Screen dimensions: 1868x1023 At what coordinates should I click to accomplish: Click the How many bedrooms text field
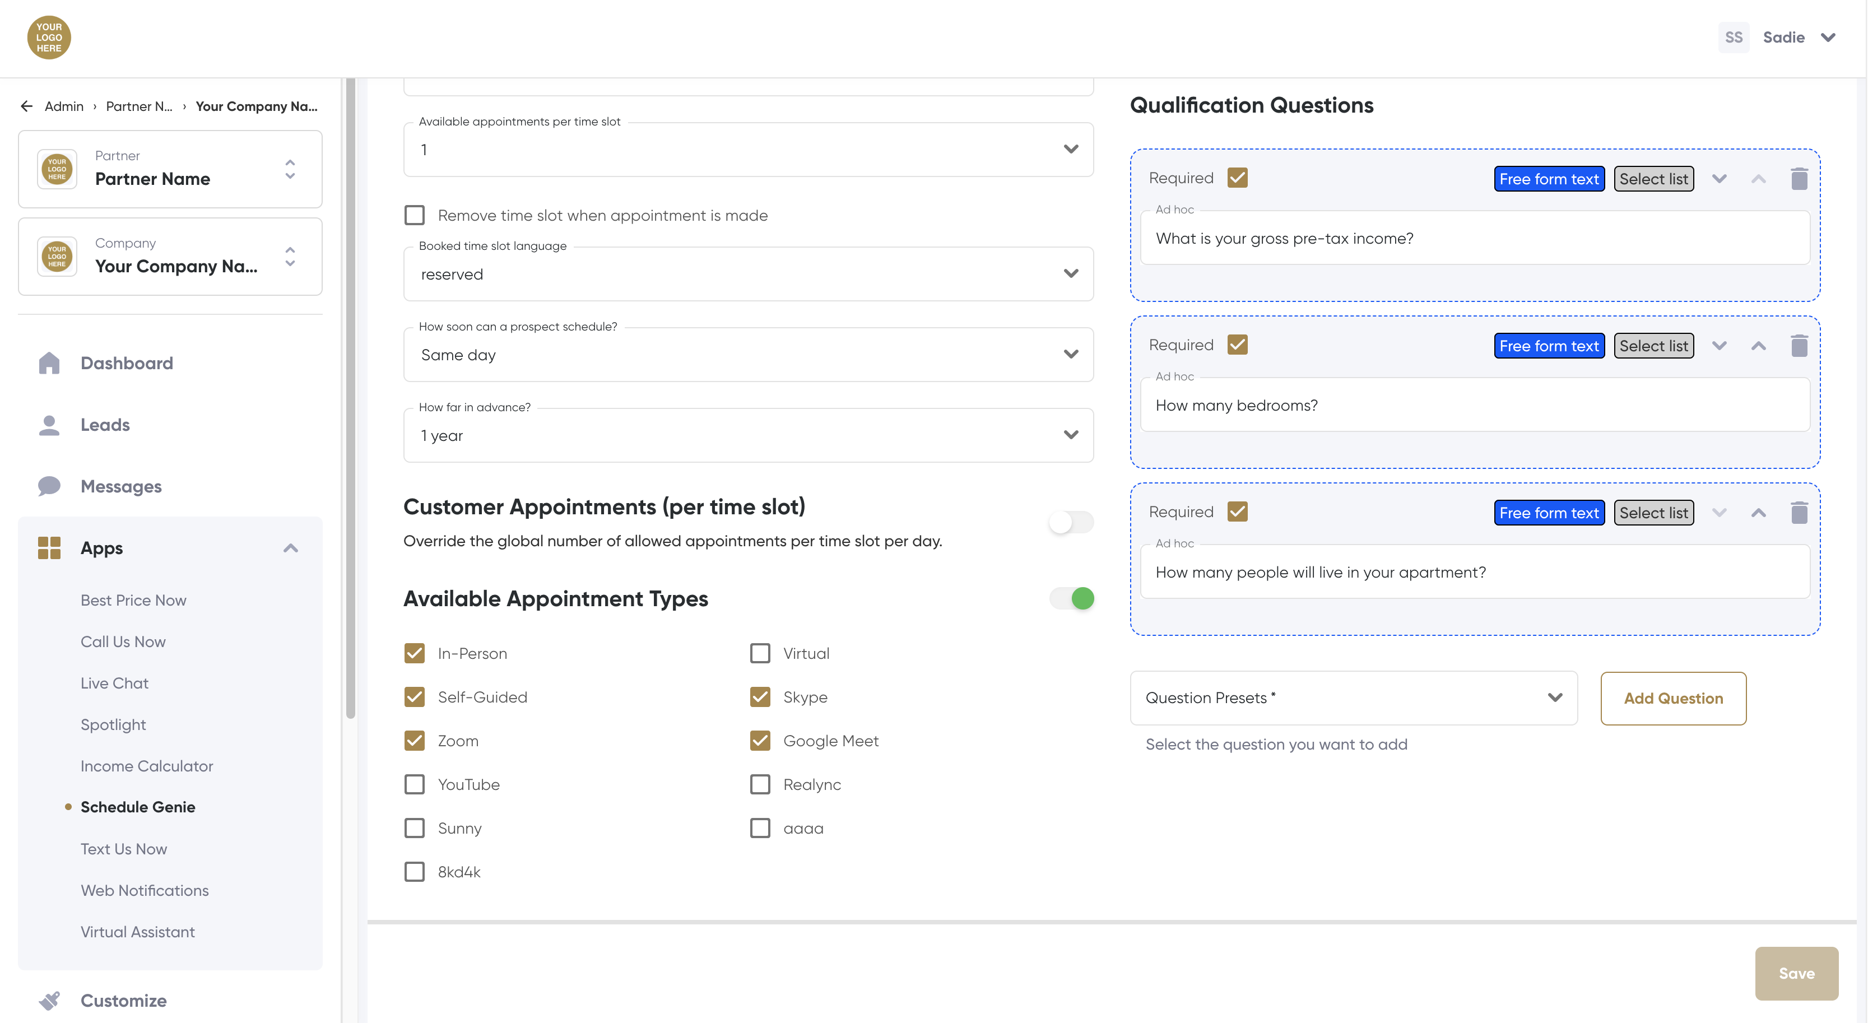click(1474, 405)
